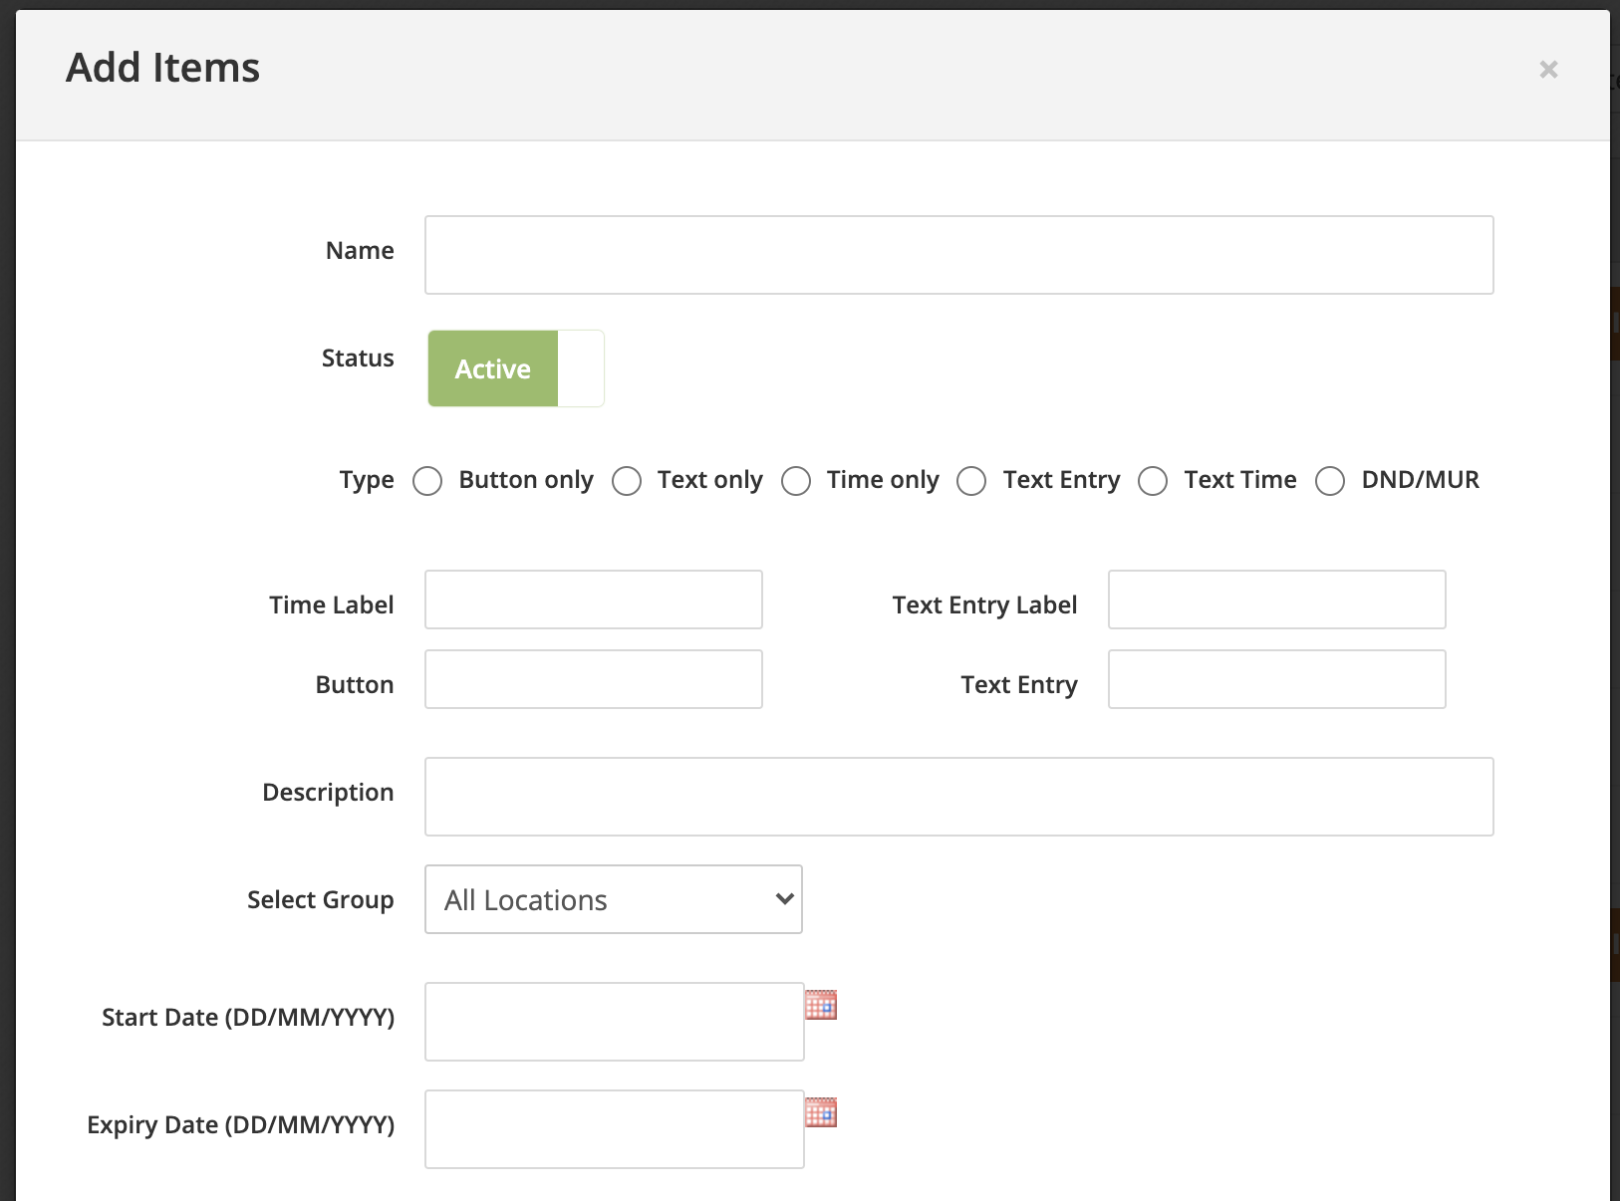1620x1201 pixels.
Task: Select the DND/MUR type
Action: [x=1329, y=480]
